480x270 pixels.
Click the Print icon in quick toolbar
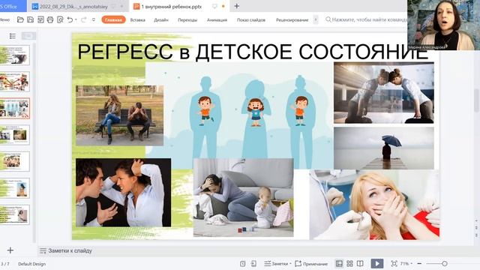tap(50, 20)
